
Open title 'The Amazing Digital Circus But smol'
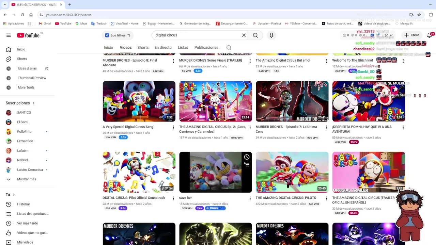pos(283,60)
